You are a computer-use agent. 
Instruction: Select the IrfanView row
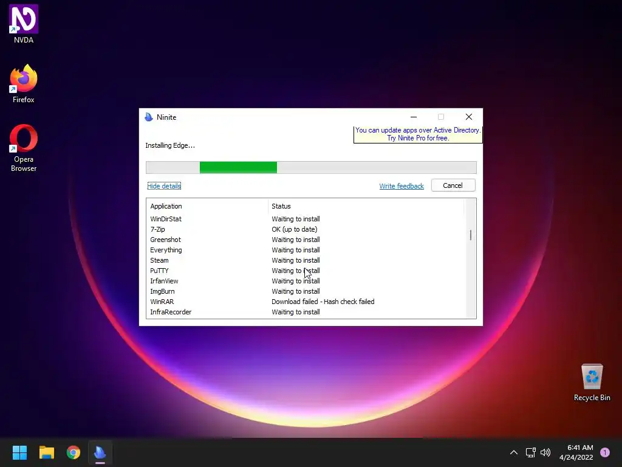[306, 281]
